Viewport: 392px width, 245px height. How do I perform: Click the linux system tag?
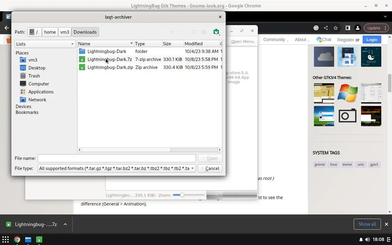[x=334, y=164]
